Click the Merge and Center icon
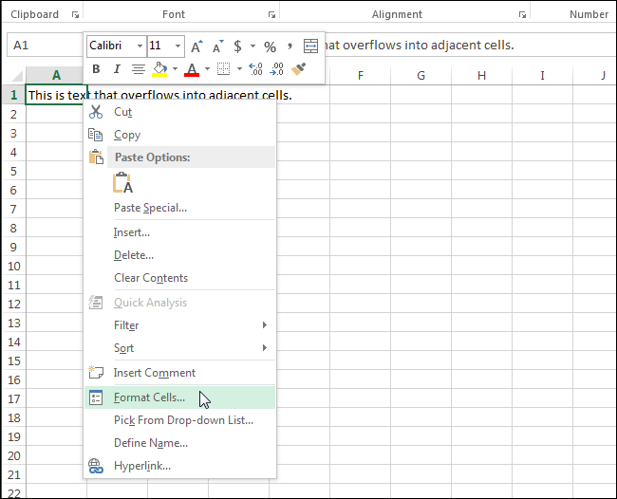 click(x=310, y=46)
